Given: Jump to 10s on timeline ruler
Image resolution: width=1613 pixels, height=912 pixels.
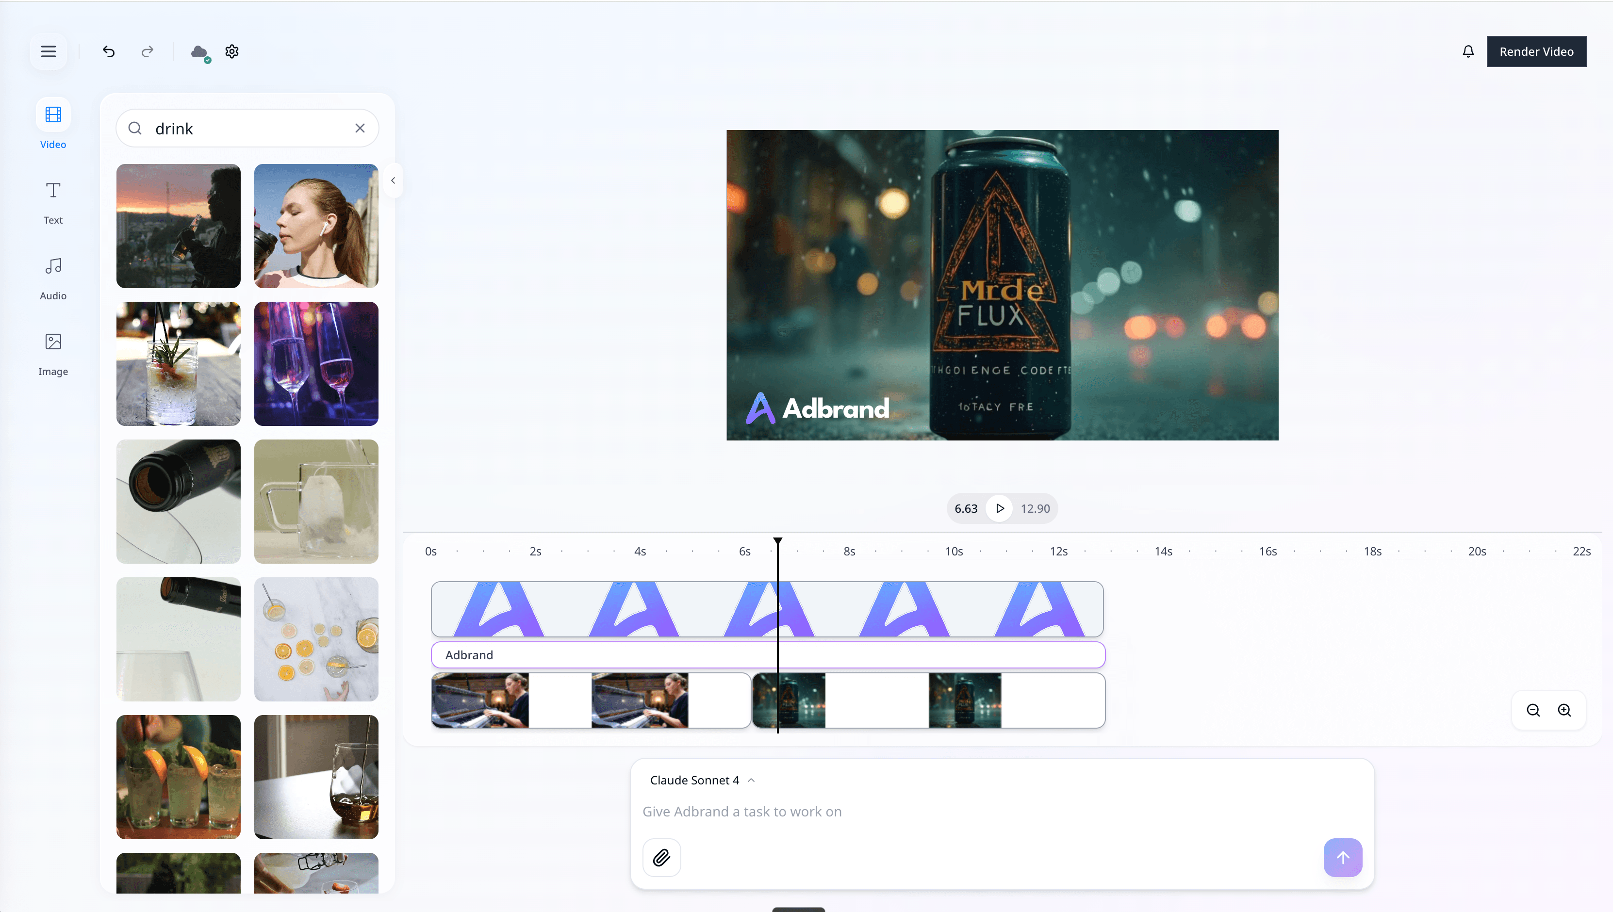Looking at the screenshot, I should tap(954, 551).
